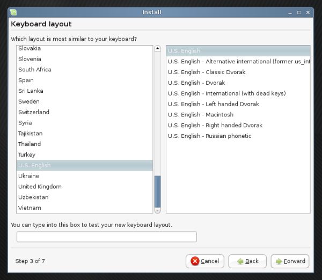Pick United Kingdom layout
The height and width of the screenshot is (280, 322).
coord(84,187)
